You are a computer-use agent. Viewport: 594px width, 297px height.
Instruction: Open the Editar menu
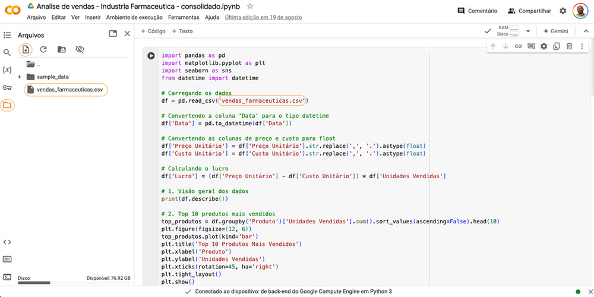click(x=58, y=17)
